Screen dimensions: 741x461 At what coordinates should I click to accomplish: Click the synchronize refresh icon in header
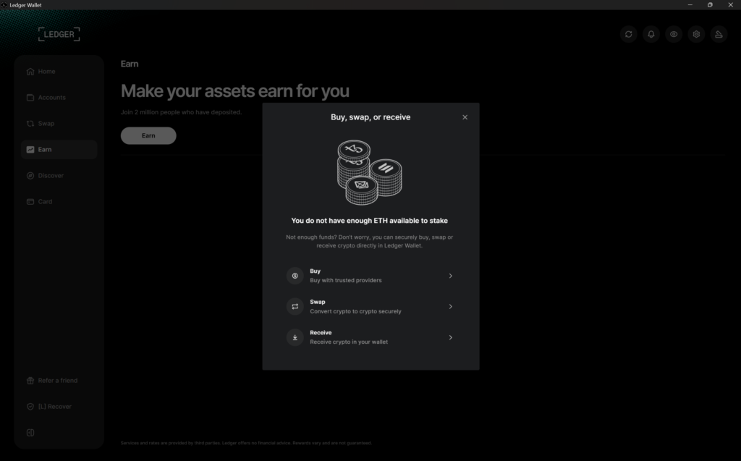629,34
